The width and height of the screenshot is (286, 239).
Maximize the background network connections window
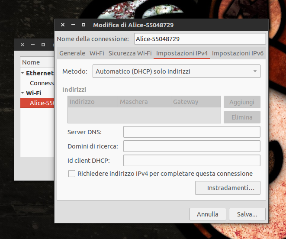[x=43, y=45]
